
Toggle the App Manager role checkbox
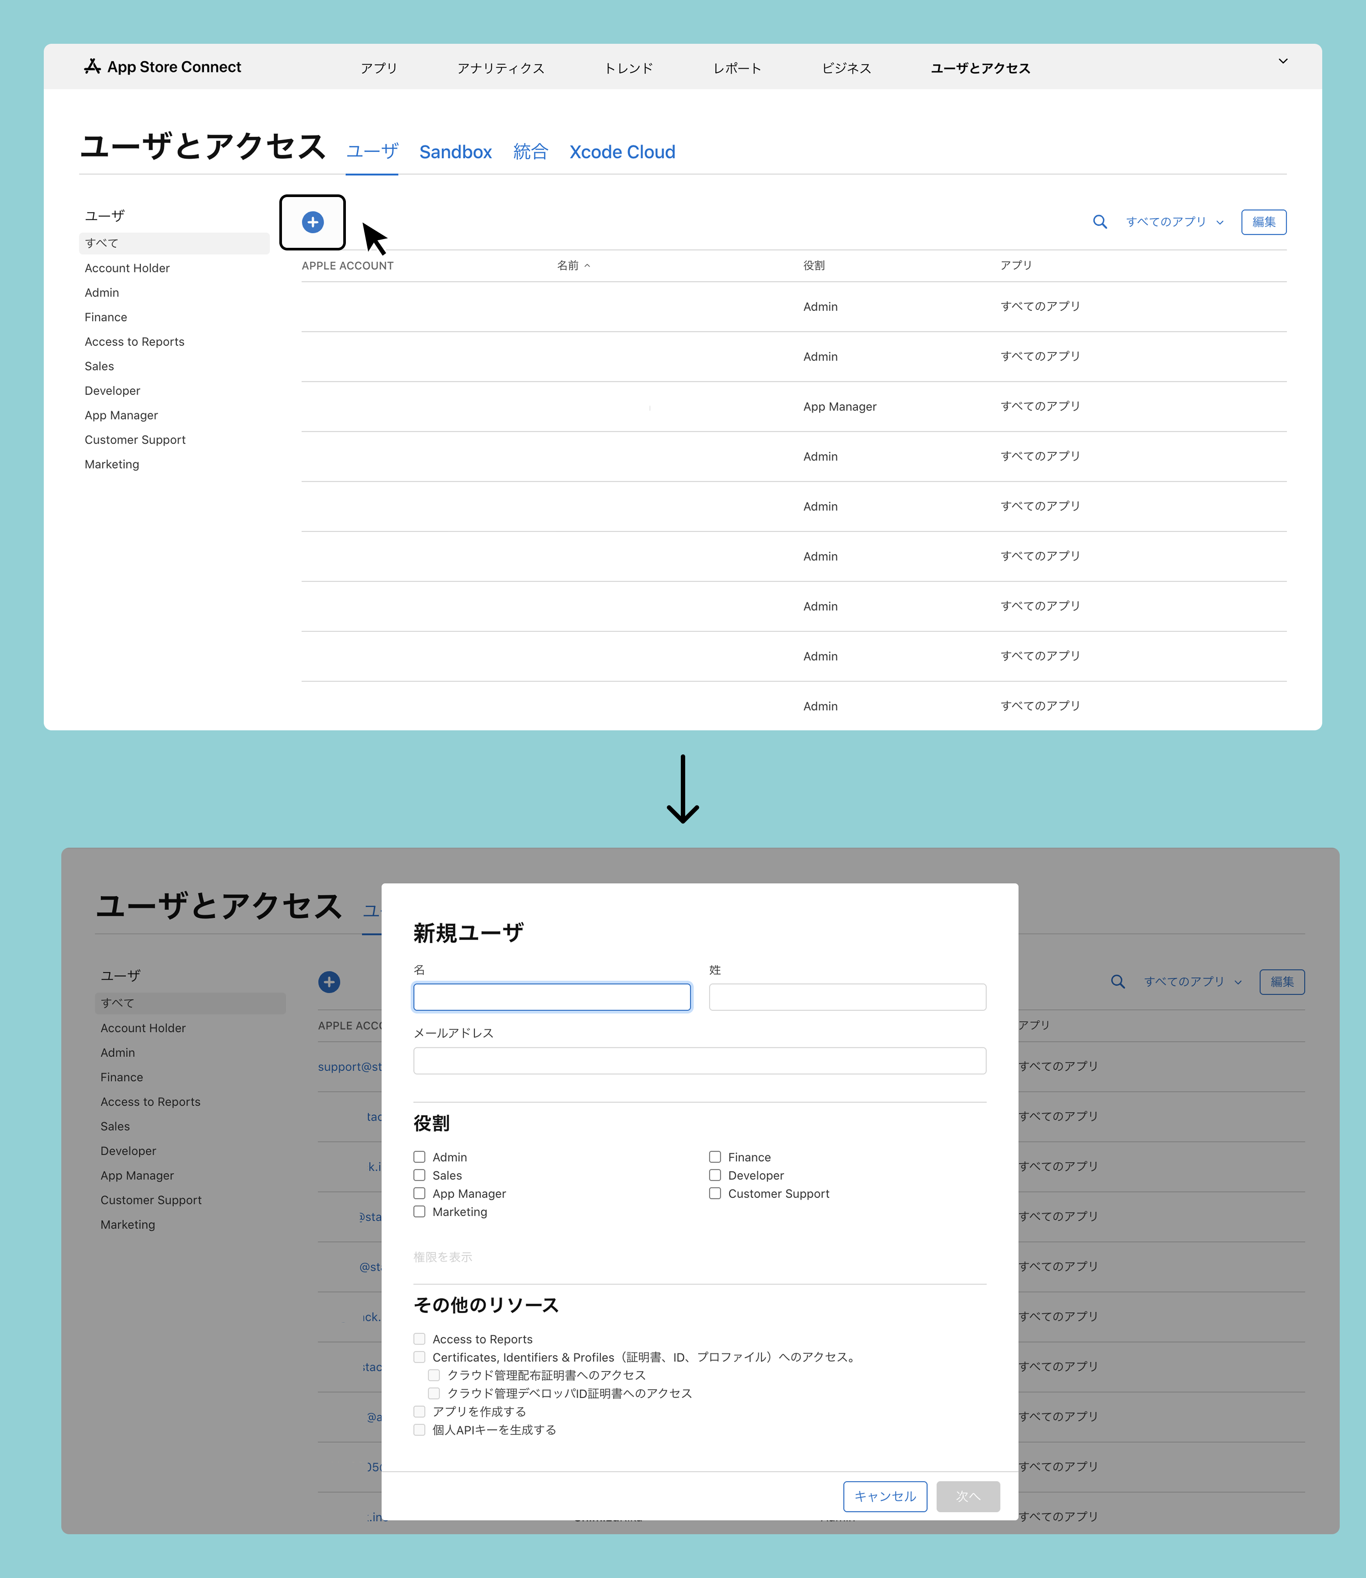pyautogui.click(x=419, y=1194)
